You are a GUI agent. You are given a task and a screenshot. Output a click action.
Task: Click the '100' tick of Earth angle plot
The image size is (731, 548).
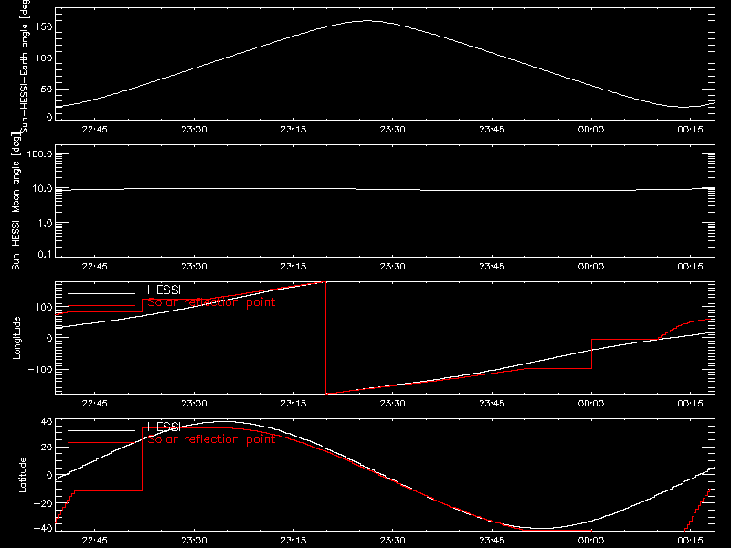pyautogui.click(x=44, y=58)
